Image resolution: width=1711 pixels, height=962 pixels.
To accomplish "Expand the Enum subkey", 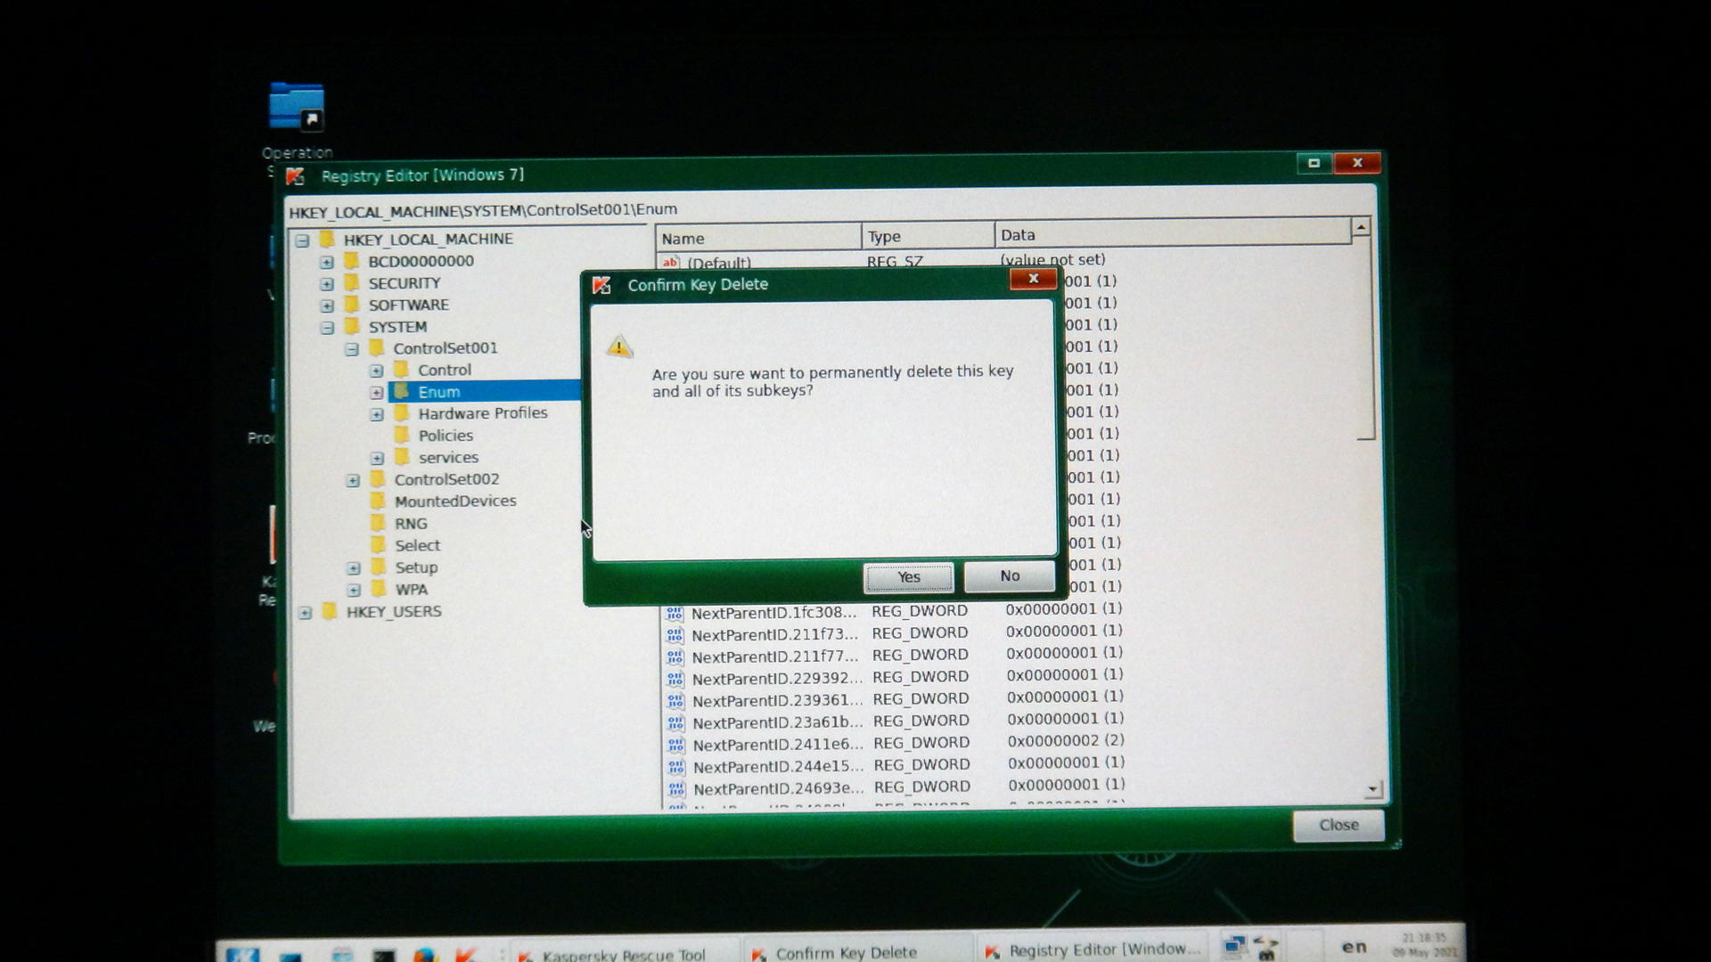I will [x=376, y=393].
